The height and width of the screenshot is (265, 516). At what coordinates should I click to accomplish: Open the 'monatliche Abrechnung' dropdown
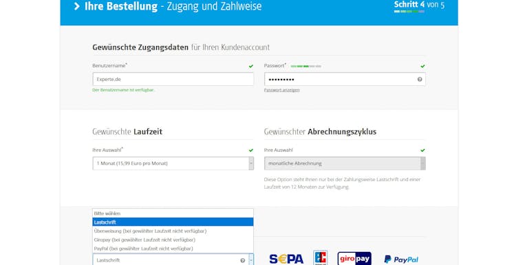pos(345,163)
